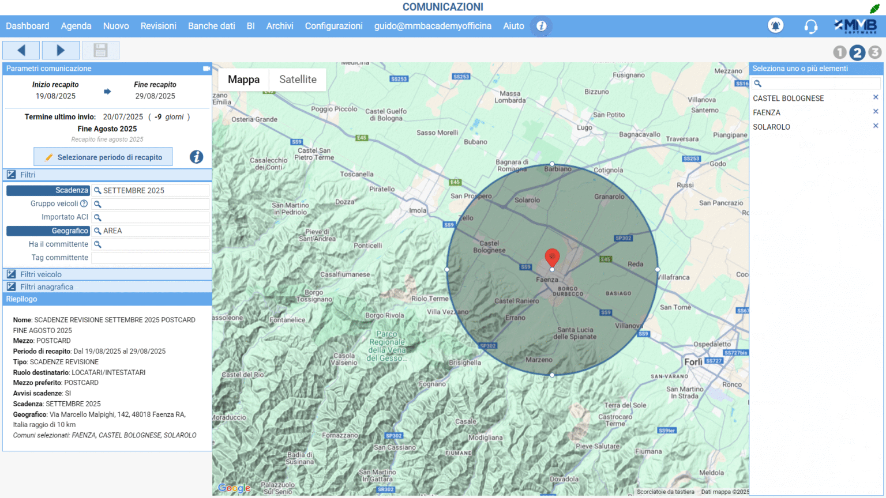The height and width of the screenshot is (498, 886).
Task: Remove FAENZA from selected elements
Action: tap(875, 112)
